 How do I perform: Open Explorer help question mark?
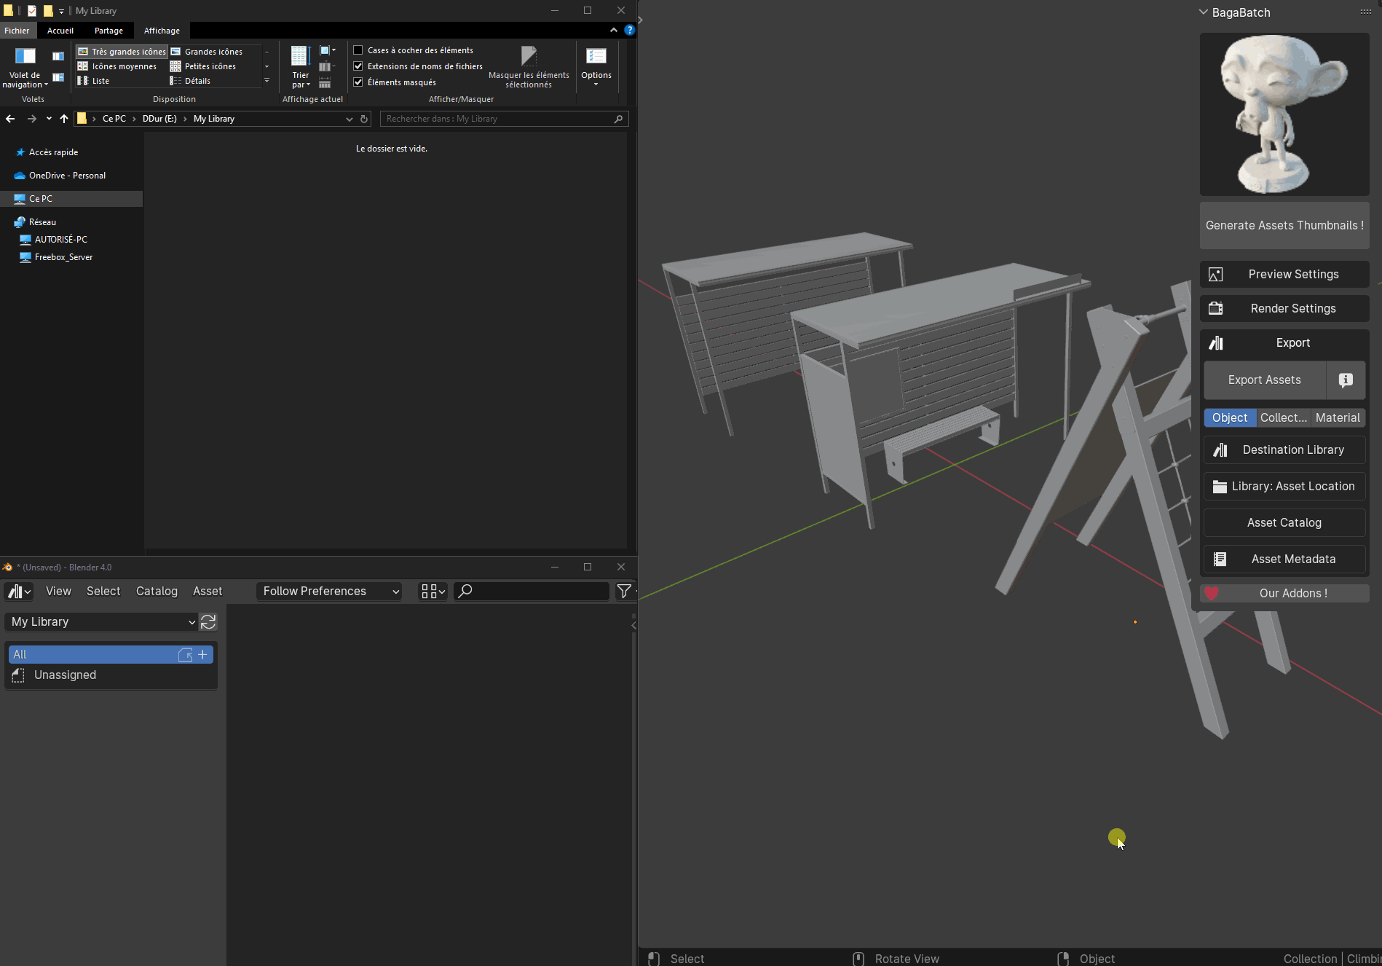[x=630, y=31]
